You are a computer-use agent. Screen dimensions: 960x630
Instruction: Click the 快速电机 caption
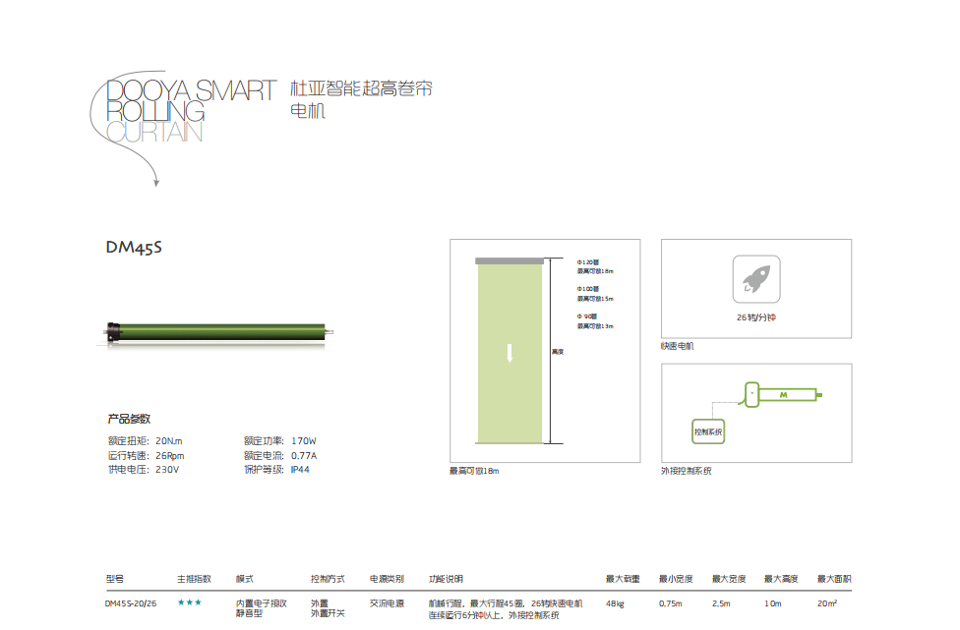coord(677,346)
